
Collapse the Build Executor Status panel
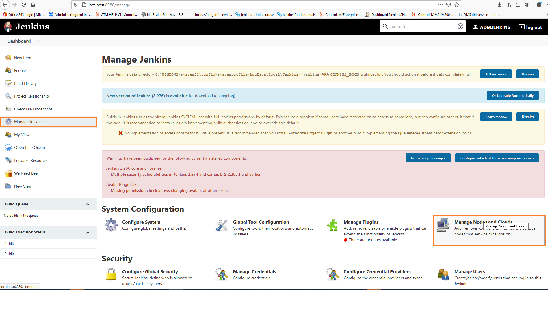tap(88, 233)
